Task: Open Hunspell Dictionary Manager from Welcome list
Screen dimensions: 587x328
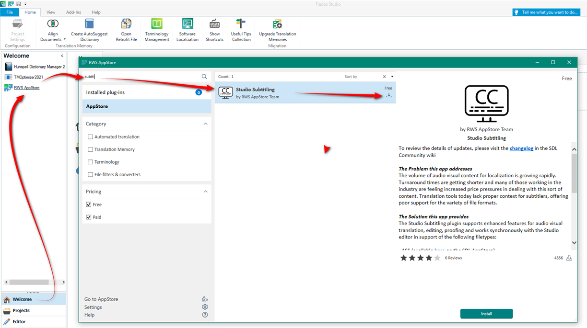Action: 35,67
